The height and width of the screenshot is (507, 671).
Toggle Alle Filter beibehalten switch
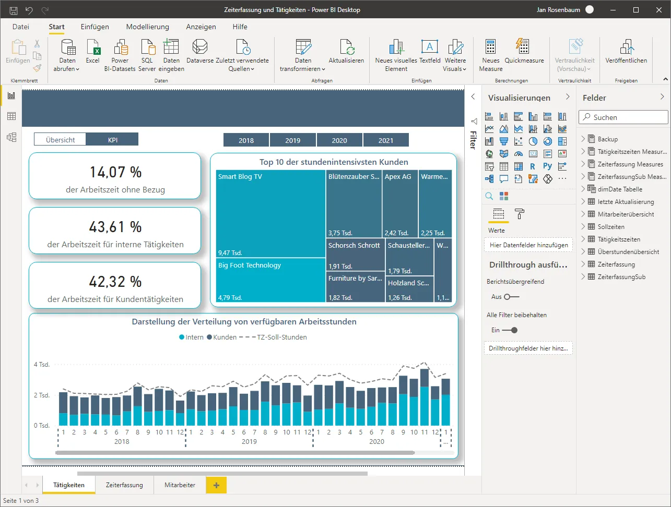pyautogui.click(x=511, y=330)
